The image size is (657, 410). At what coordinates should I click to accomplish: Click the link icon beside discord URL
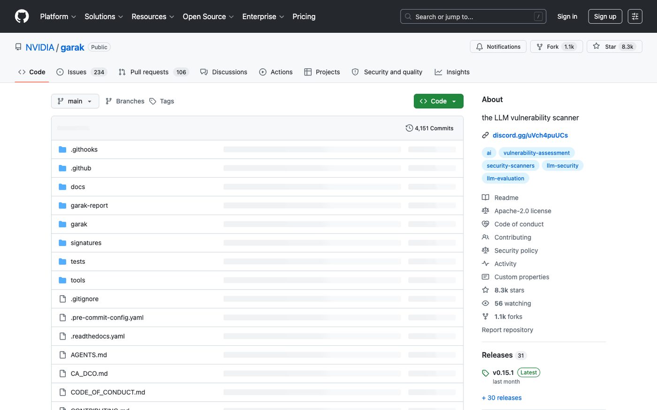tap(486, 135)
